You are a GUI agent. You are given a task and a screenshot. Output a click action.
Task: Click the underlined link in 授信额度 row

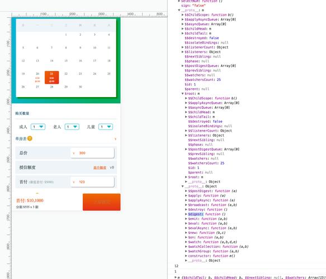tap(100, 167)
